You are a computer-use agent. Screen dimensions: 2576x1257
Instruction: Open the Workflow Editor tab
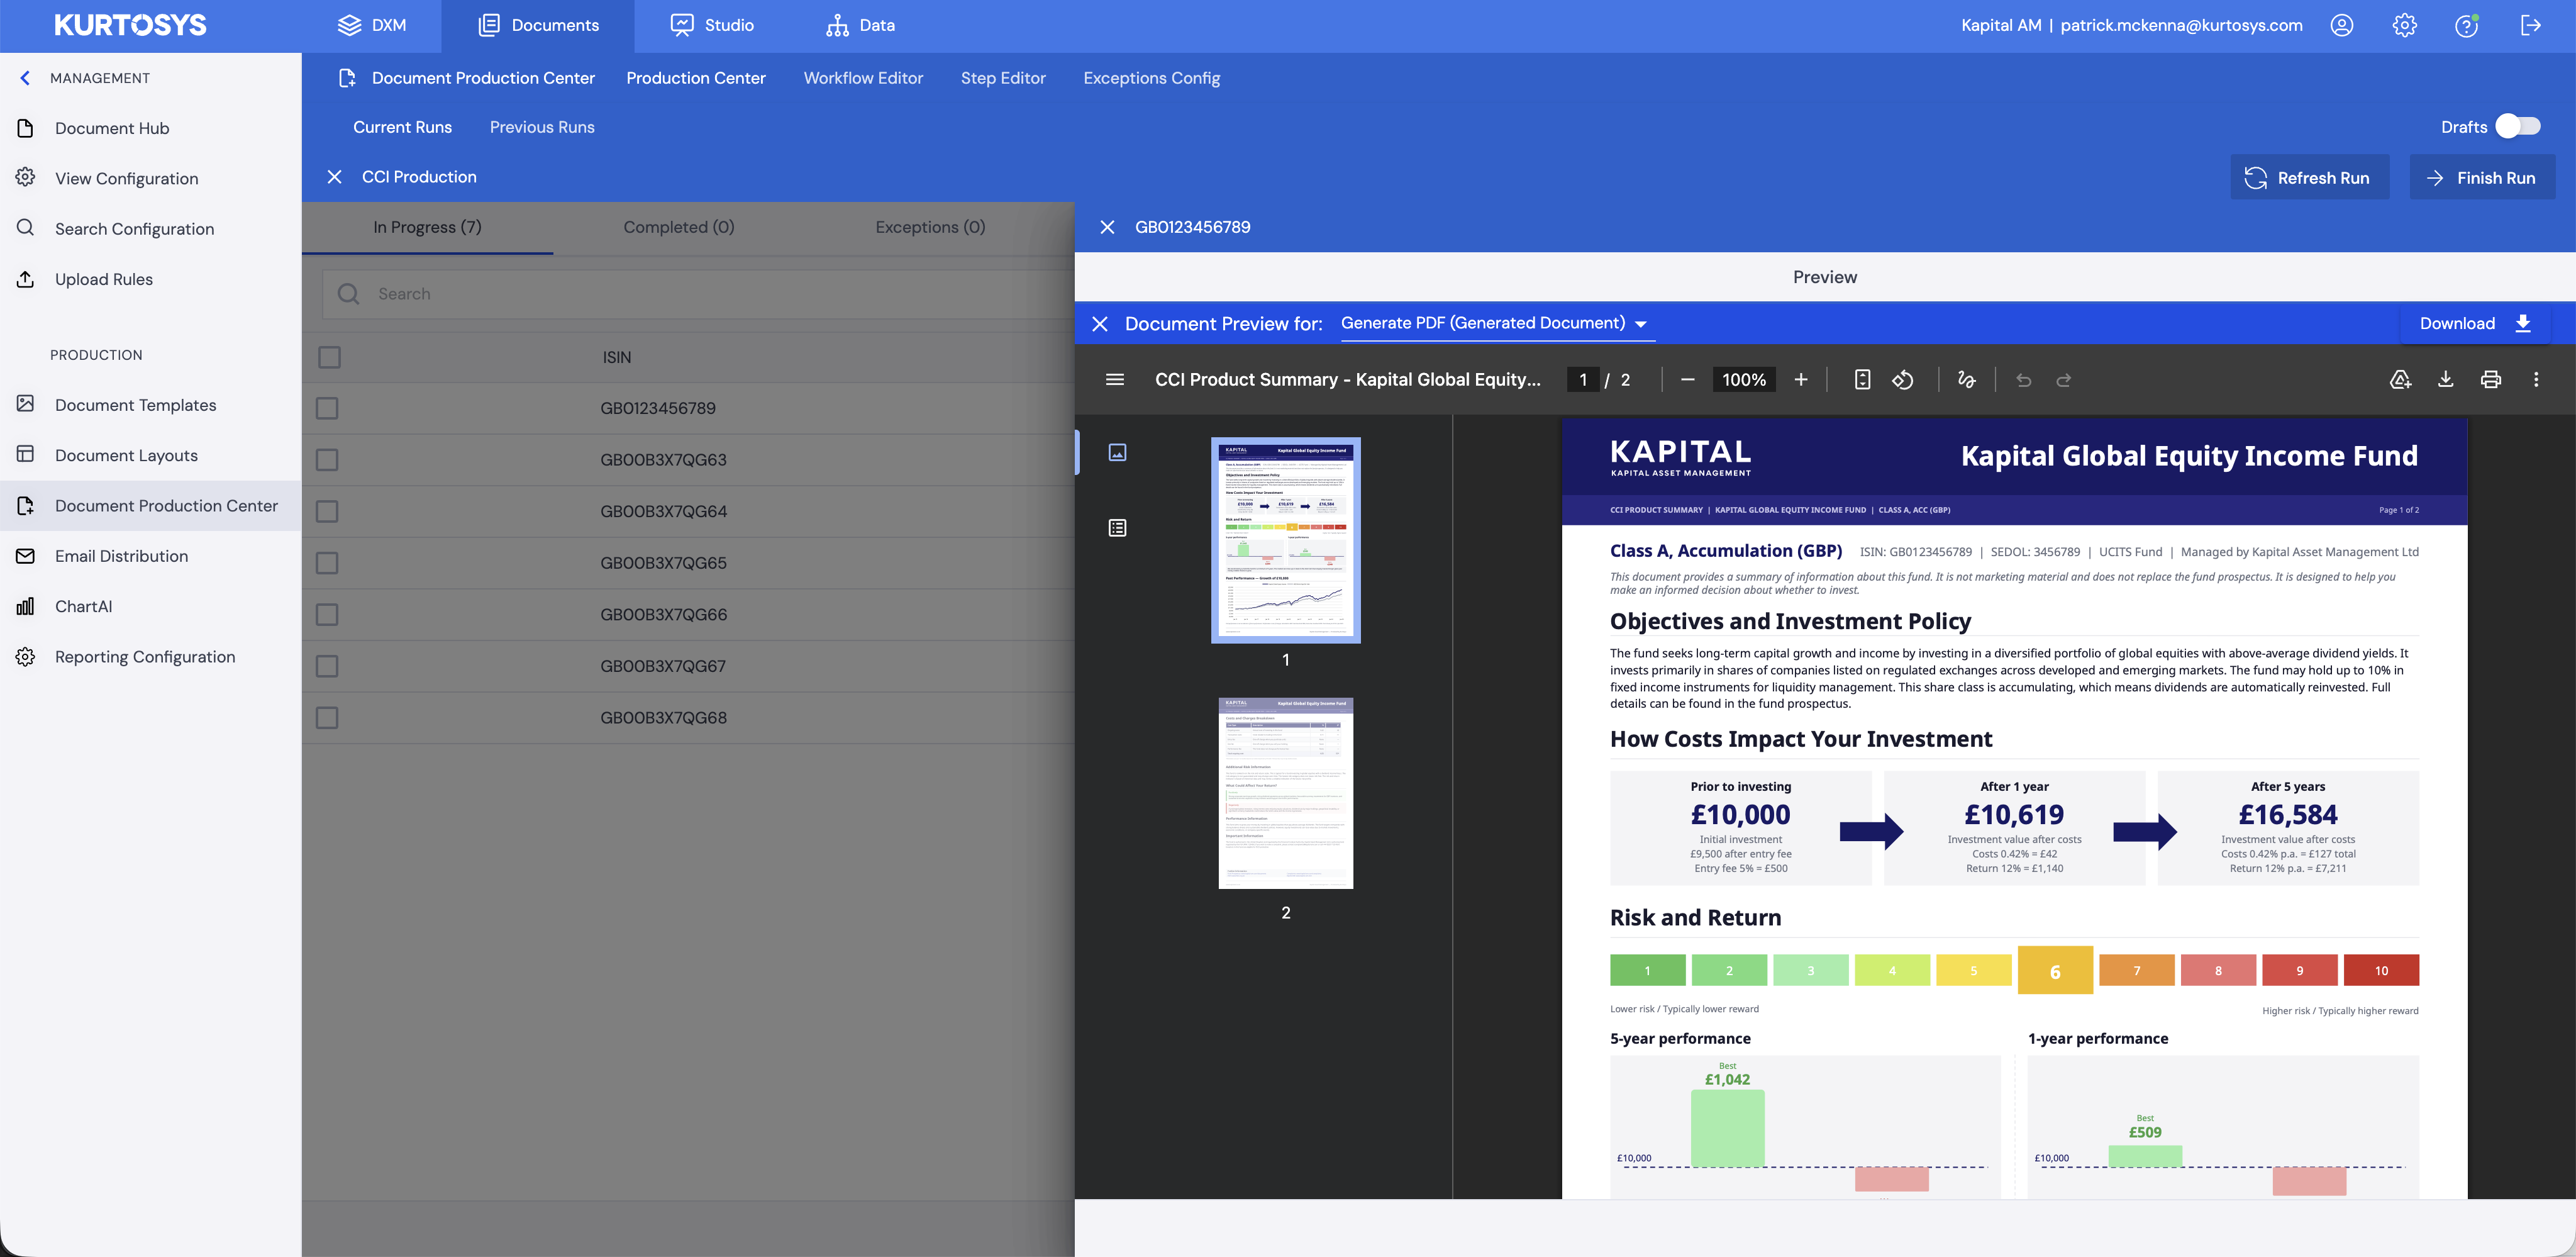point(863,78)
